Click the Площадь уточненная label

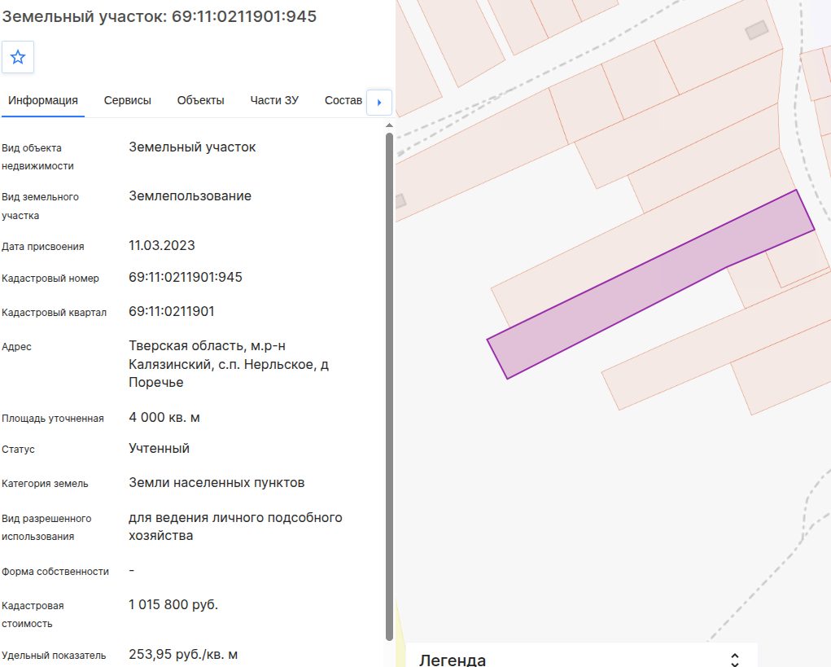pyautogui.click(x=52, y=419)
